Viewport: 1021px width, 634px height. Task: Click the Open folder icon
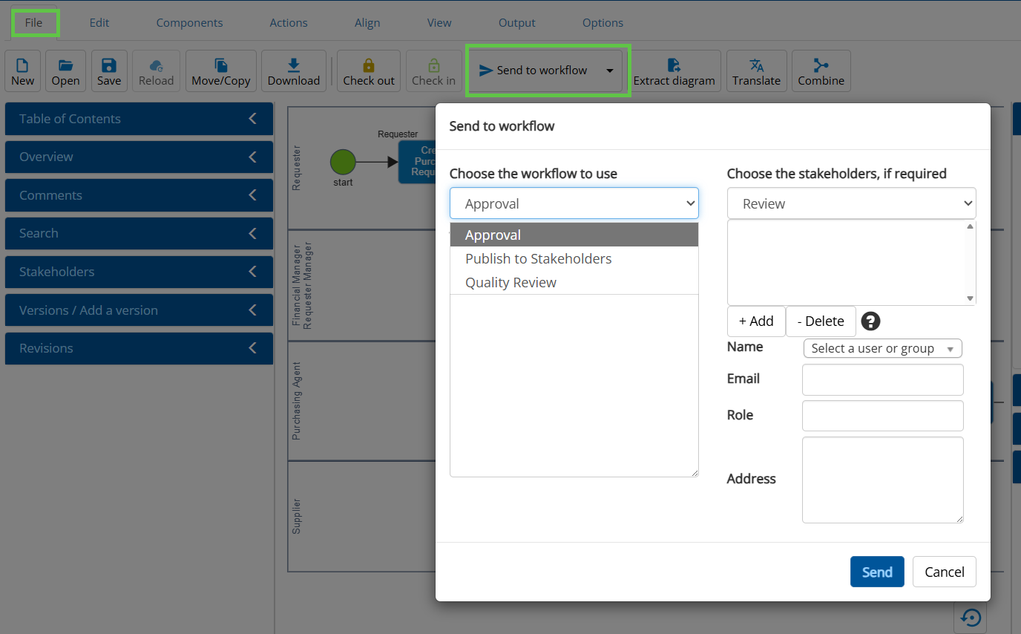[x=65, y=65]
